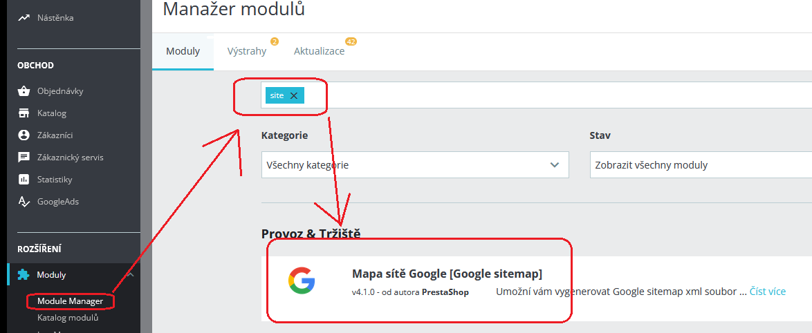Click the Moduly puzzle piece icon
This screenshot has width=812, height=333.
(24, 275)
